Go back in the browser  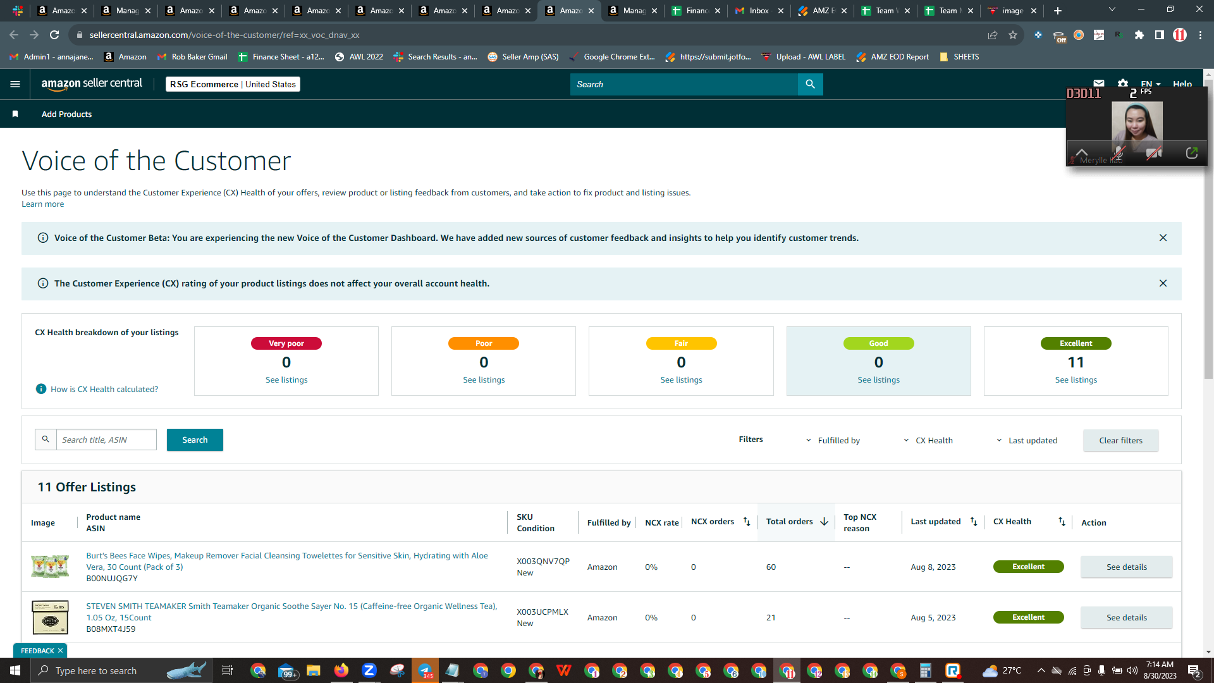14,35
